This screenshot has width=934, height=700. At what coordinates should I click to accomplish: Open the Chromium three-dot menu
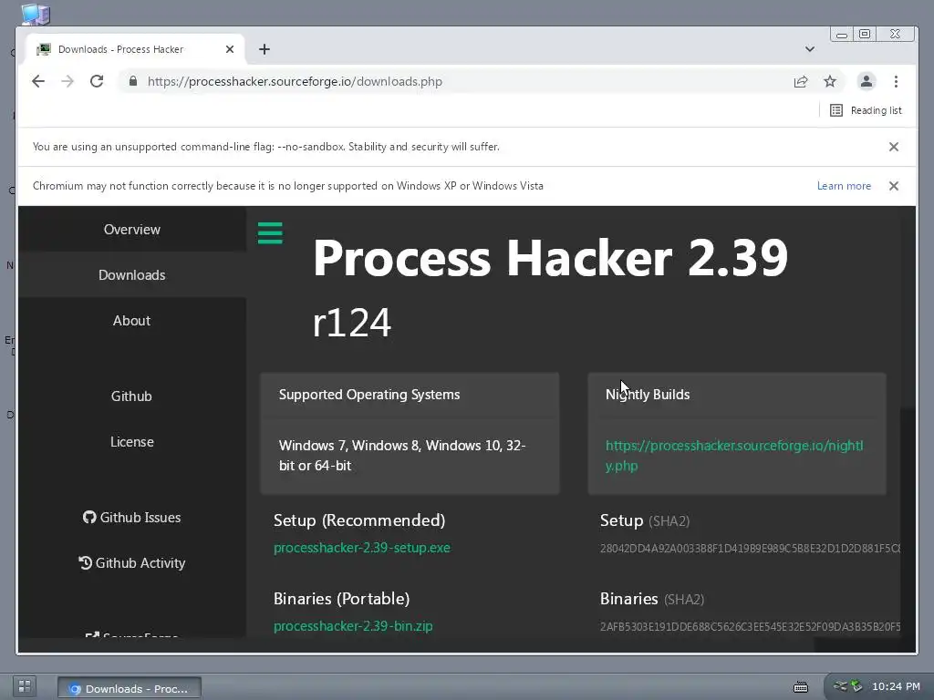click(x=896, y=81)
